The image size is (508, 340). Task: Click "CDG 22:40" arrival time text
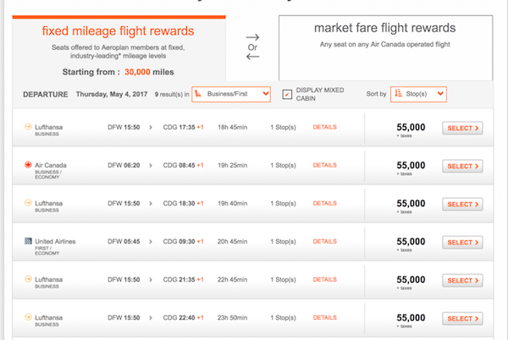[x=179, y=318]
